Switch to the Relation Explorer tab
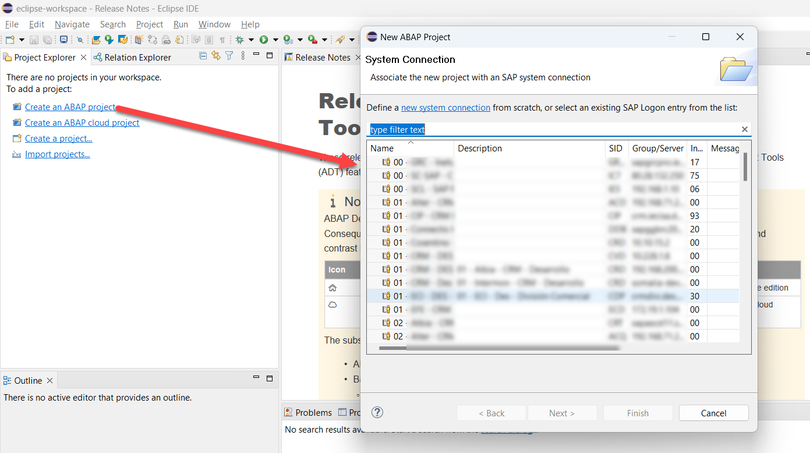Image resolution: width=810 pixels, height=453 pixels. coord(132,57)
